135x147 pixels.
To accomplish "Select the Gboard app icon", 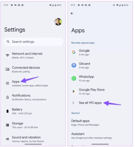I will 74,65.
